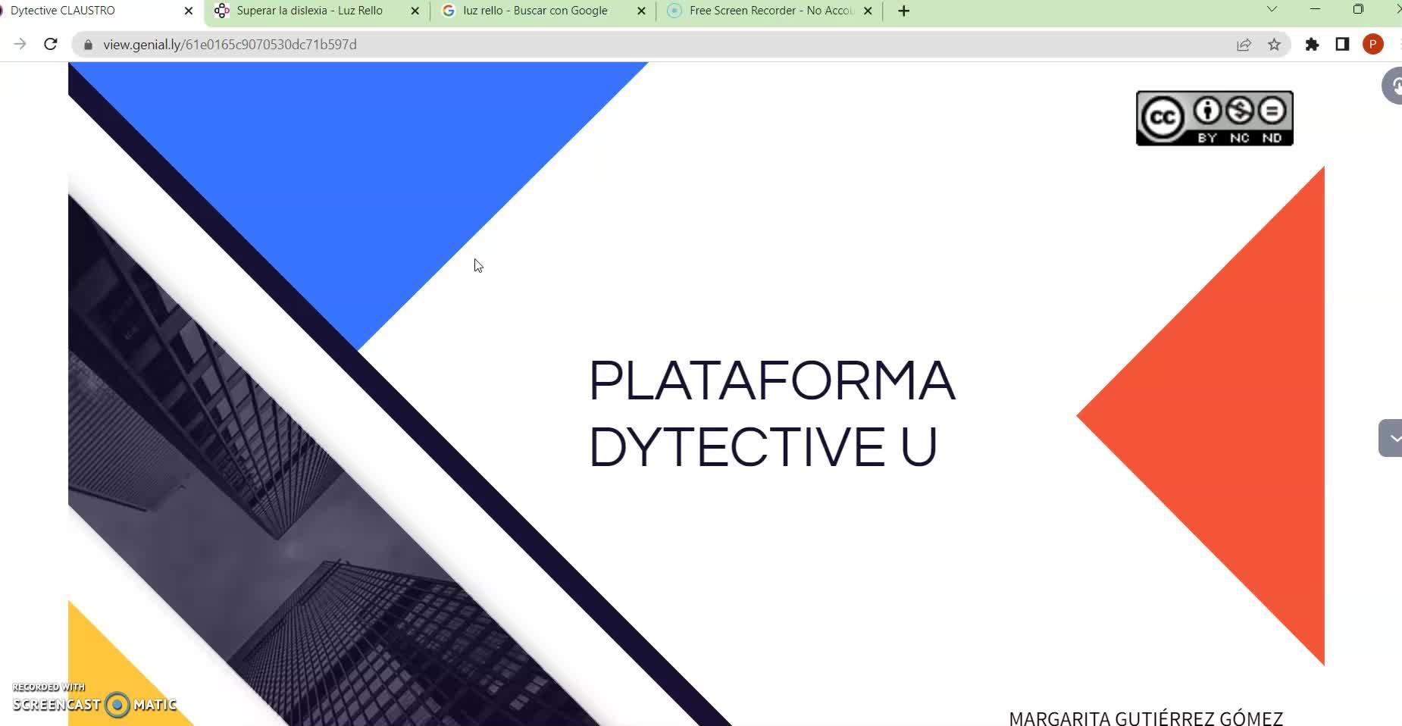Click the PLATAFORMA DYTECTIVE U title
Screen dimensions: 1402x726
tap(771, 414)
